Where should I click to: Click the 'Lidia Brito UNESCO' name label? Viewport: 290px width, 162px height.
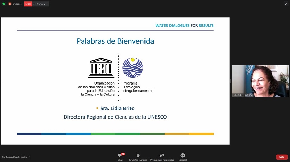(243, 95)
